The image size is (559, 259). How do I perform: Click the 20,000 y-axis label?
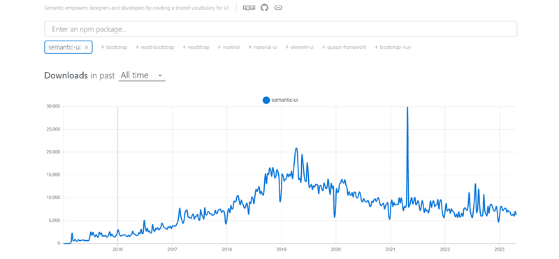click(54, 152)
